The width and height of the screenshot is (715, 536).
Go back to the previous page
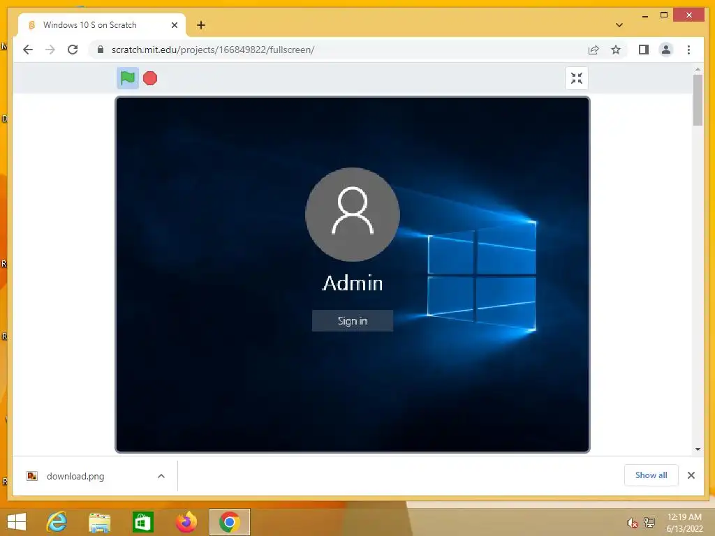(28, 50)
